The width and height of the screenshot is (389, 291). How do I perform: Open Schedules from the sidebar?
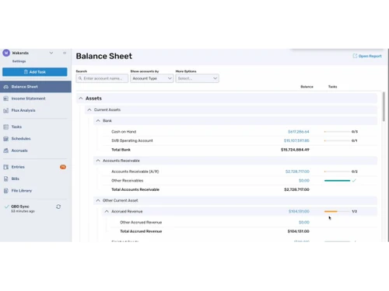[x=21, y=139]
